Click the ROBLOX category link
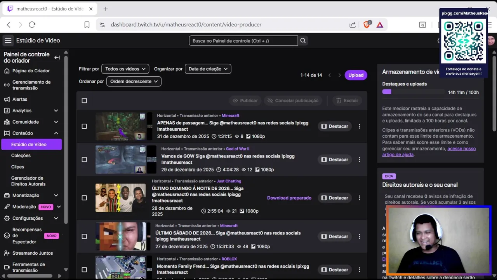 click(x=229, y=259)
